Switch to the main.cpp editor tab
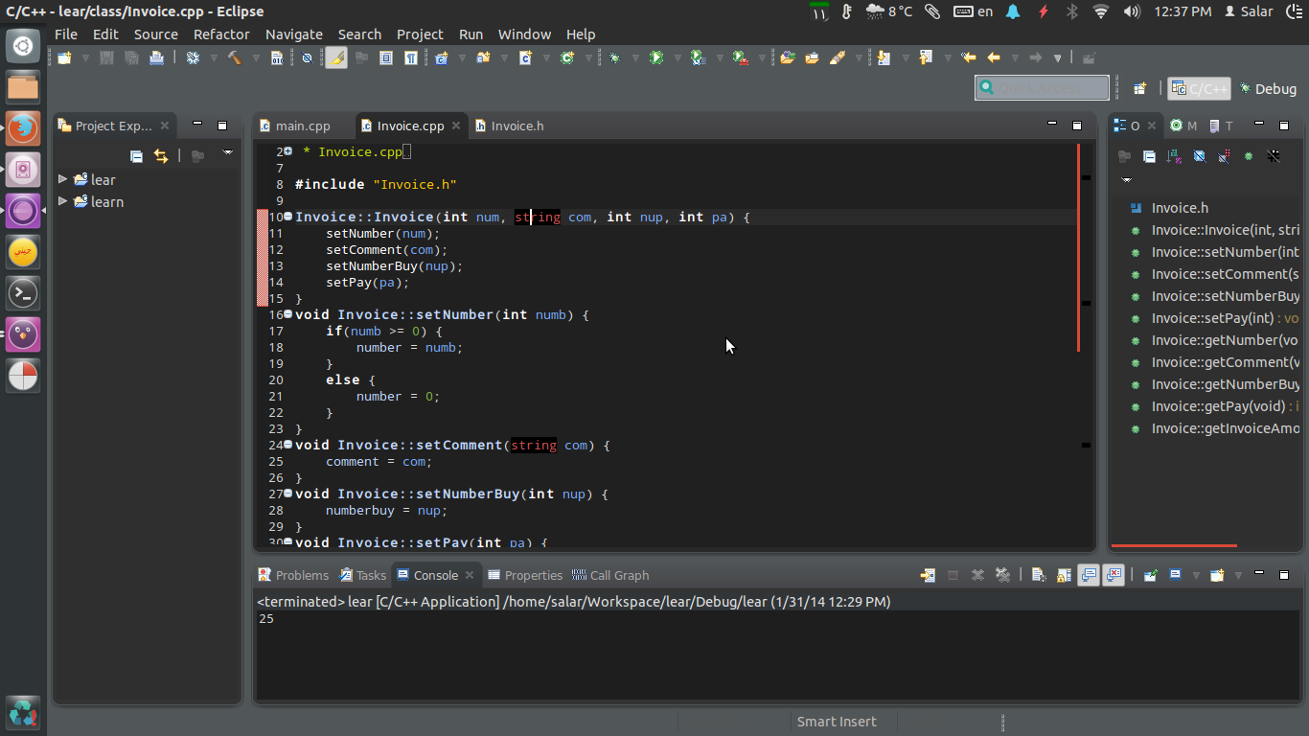1309x736 pixels. 302,126
